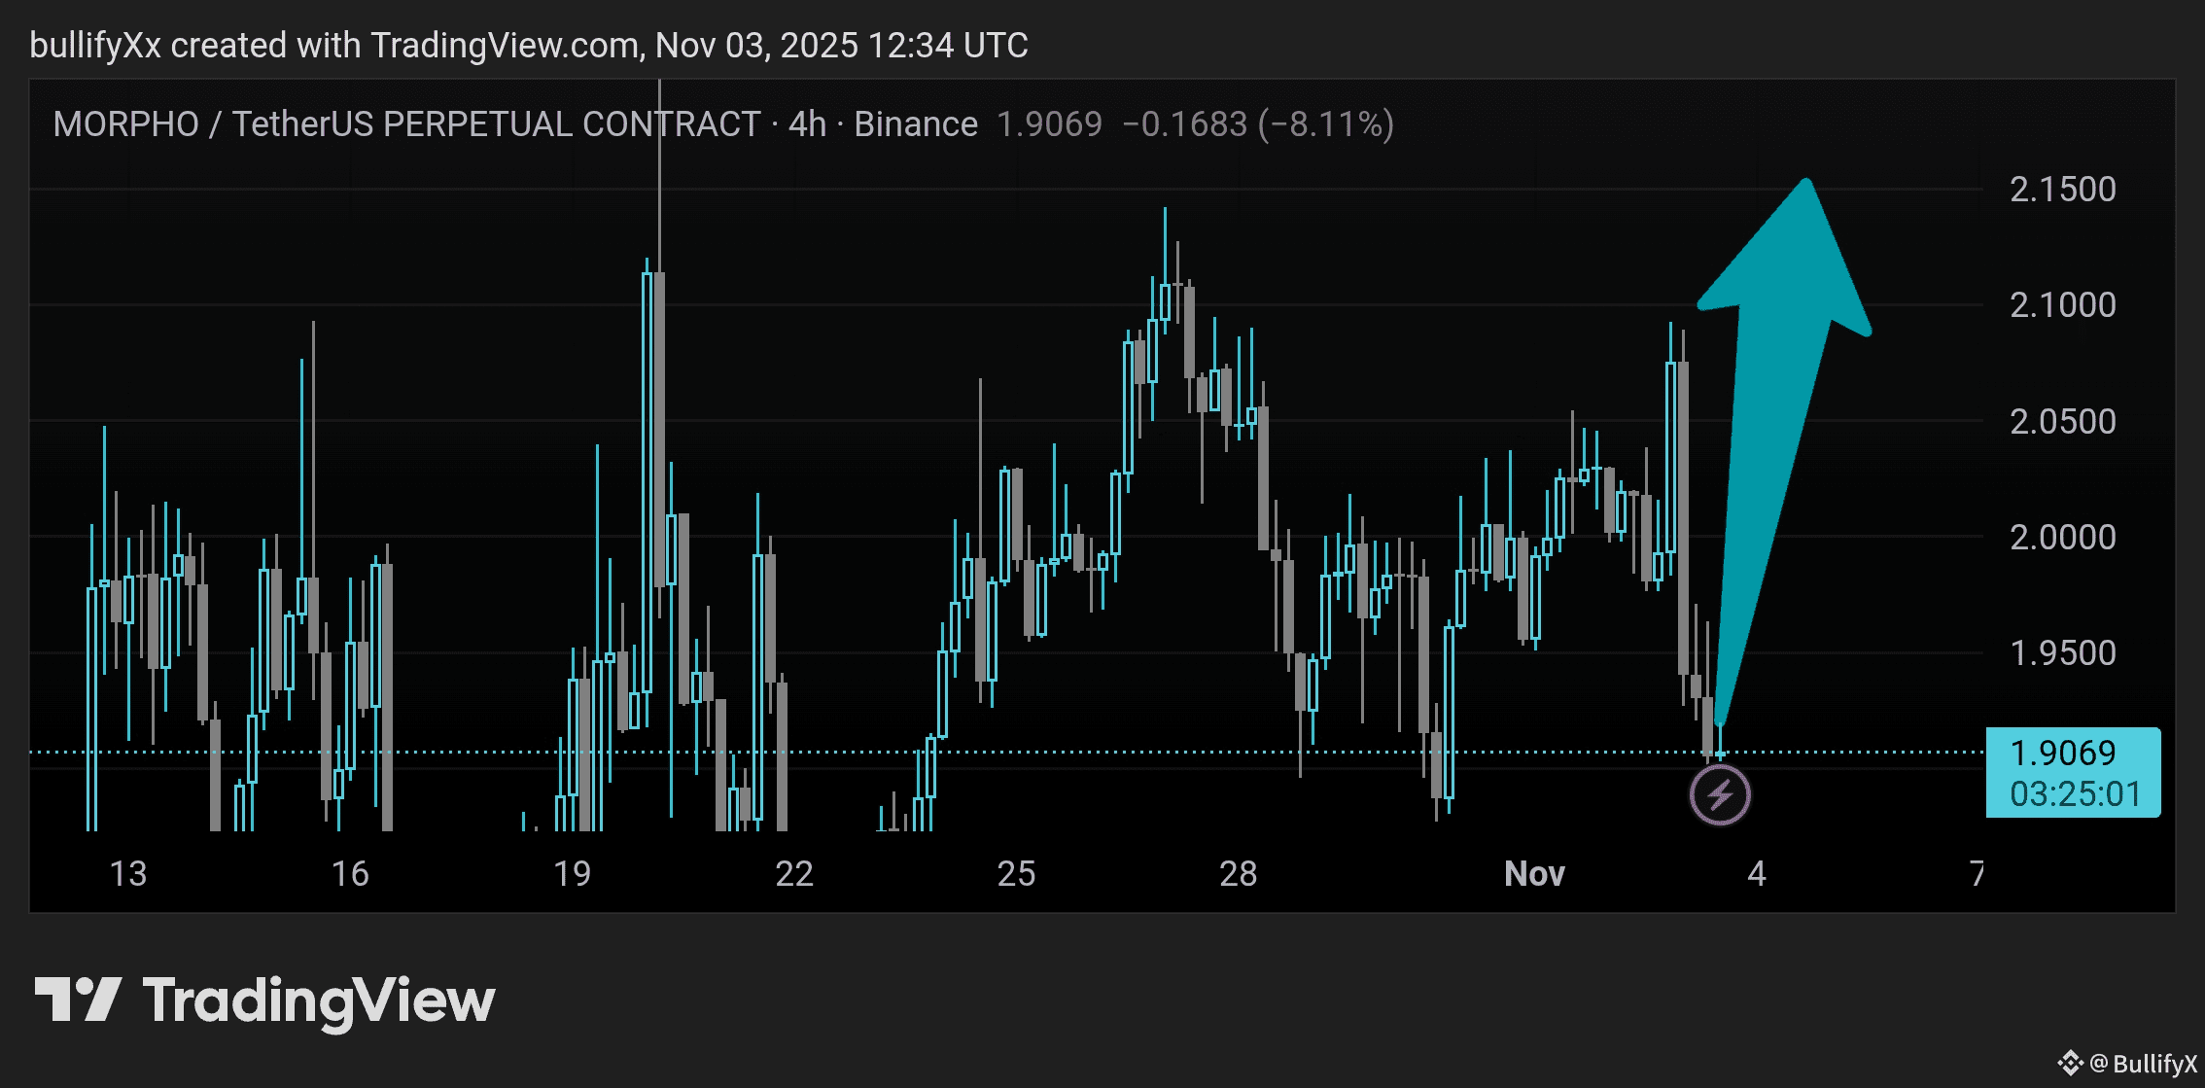Click the Nov date axis label
Screen dimensions: 2205x1088
click(1533, 873)
